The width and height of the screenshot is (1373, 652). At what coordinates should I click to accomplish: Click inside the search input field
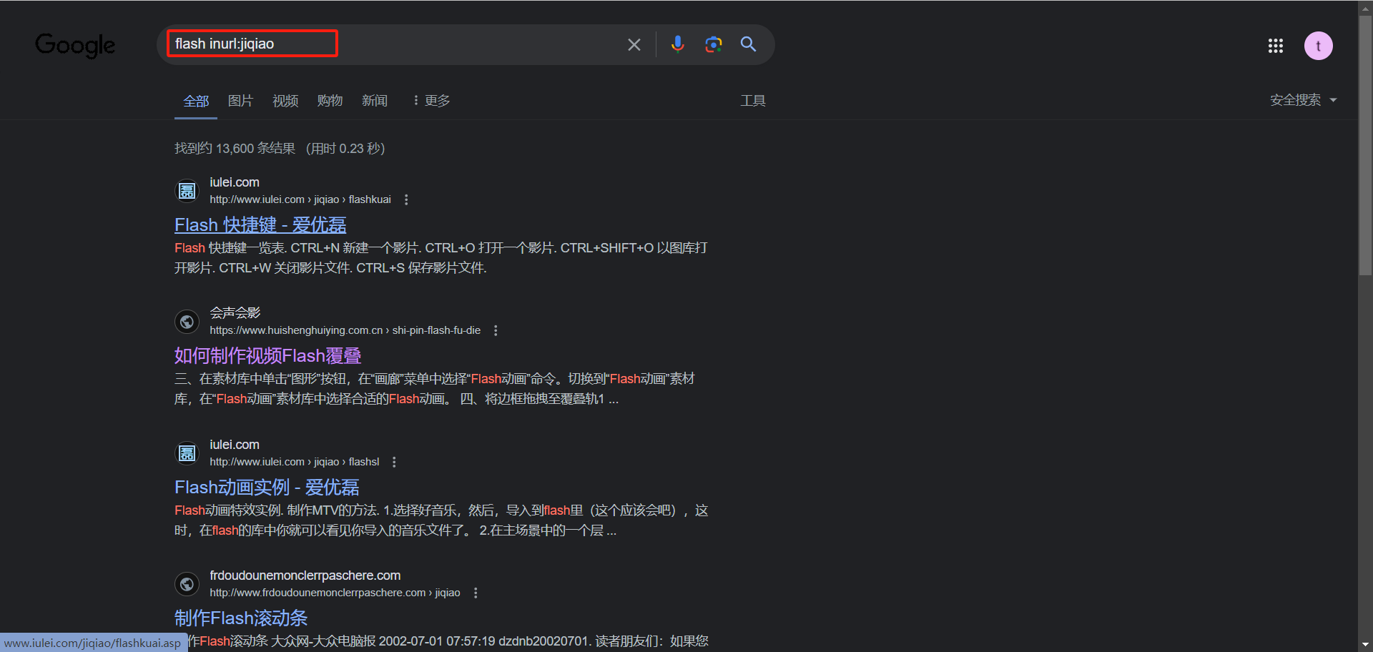393,44
